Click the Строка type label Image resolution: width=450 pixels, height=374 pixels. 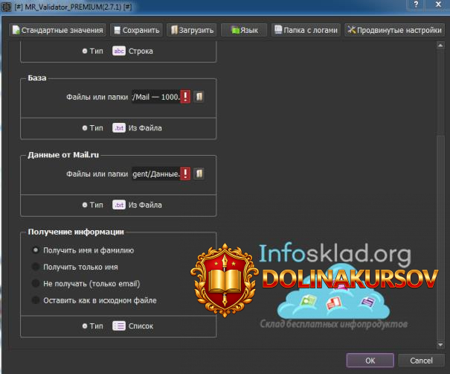pyautogui.click(x=141, y=51)
